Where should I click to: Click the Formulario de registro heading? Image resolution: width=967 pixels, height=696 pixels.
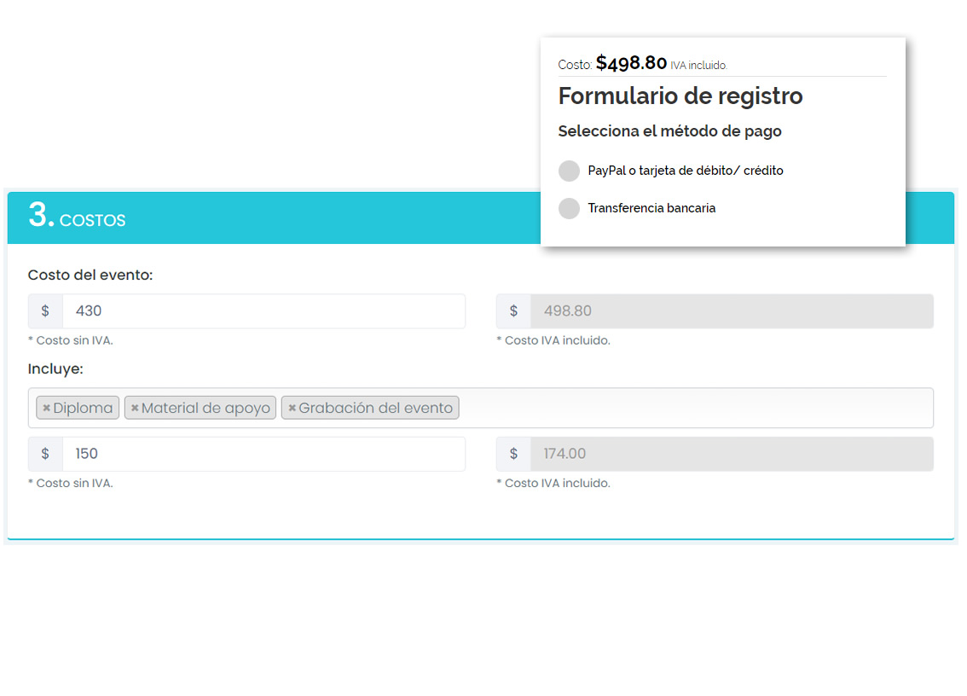click(680, 96)
